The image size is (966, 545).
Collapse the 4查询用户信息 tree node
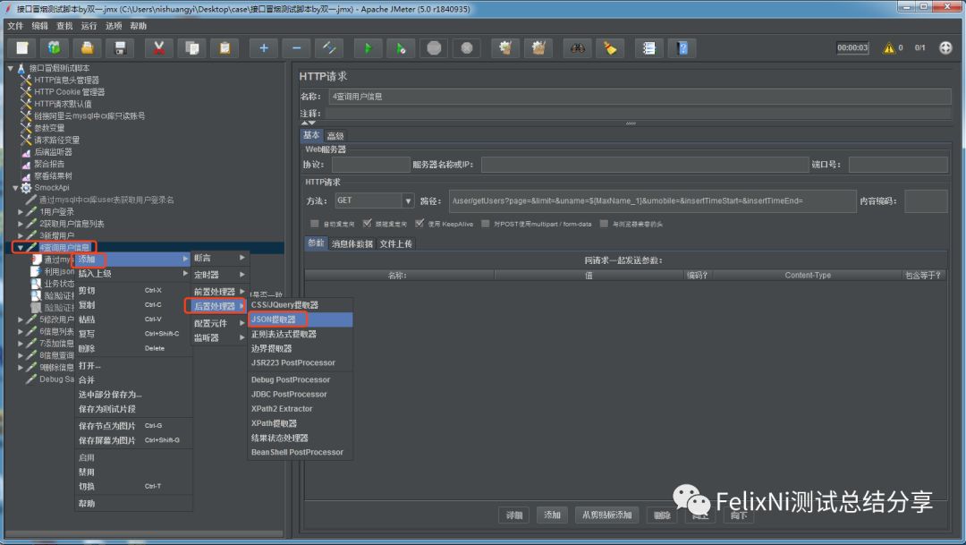pos(21,247)
